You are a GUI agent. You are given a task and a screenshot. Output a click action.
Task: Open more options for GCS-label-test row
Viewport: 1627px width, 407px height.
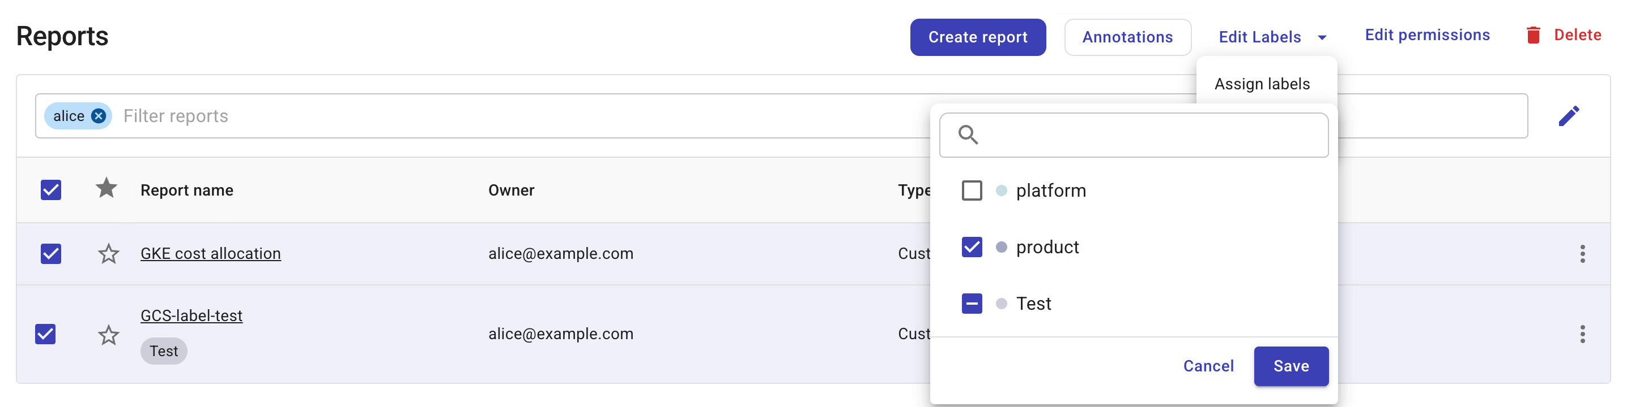point(1582,334)
